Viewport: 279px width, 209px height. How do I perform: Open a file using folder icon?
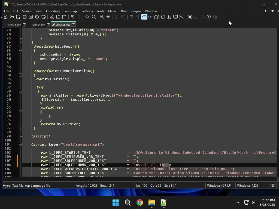[12, 17]
